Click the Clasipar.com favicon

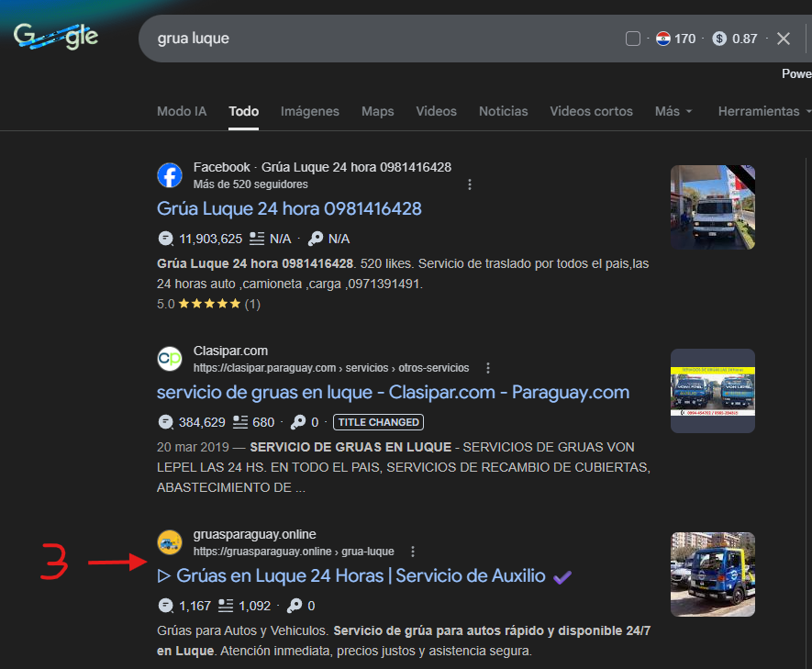pyautogui.click(x=170, y=359)
